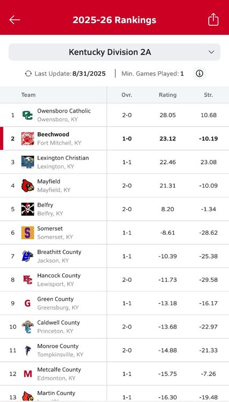Tap the info icon beside Min. Games Played
The image size is (229, 402).
click(x=200, y=74)
